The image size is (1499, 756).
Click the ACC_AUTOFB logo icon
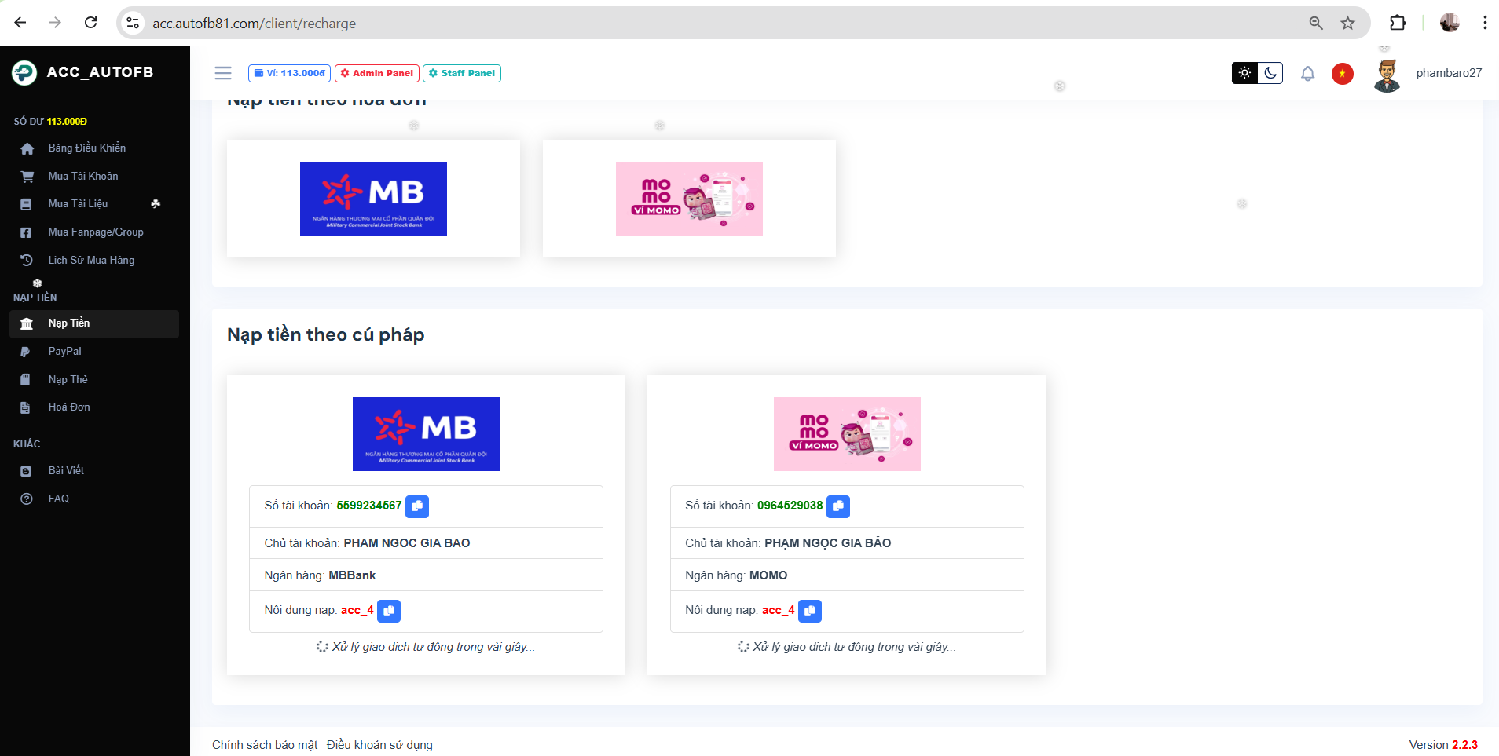tap(24, 73)
